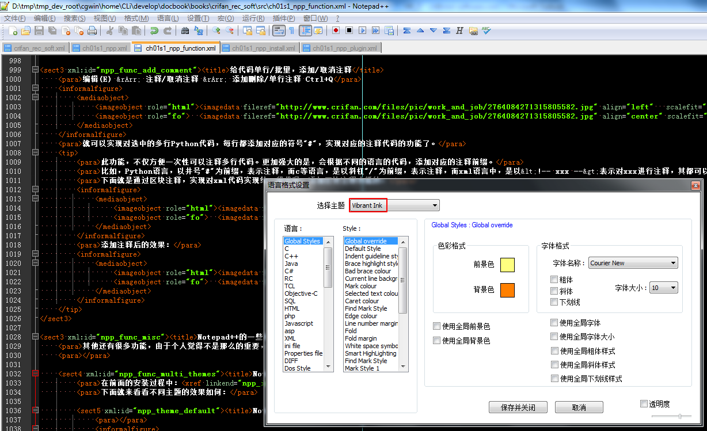The image size is (707, 431).
Task: Check the 透明度 transparency checkbox
Action: point(644,404)
